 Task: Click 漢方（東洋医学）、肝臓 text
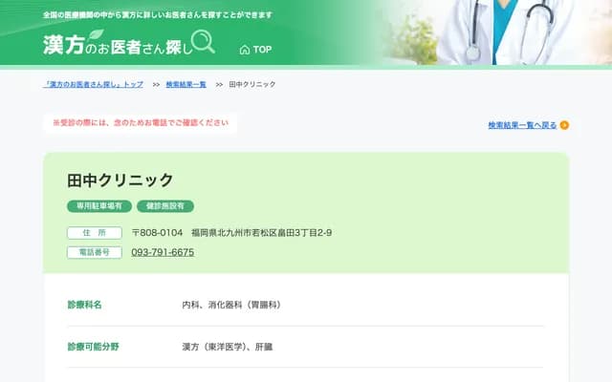(x=228, y=347)
